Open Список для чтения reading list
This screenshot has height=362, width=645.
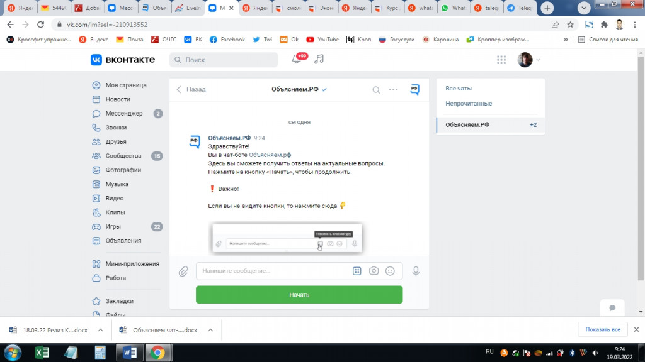coord(608,40)
